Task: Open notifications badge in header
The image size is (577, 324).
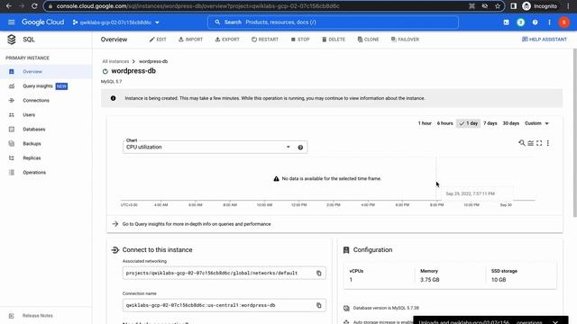Action: coord(520,22)
